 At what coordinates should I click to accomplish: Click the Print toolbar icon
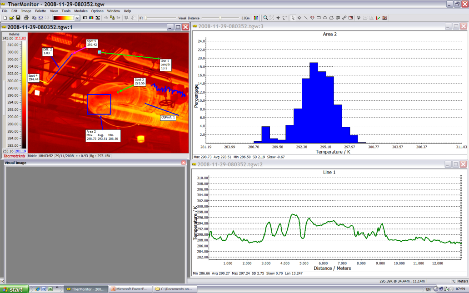(26, 18)
